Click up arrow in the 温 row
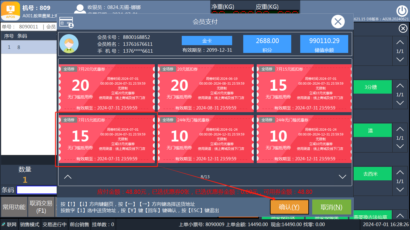The height and width of the screenshot is (230, 410). point(400,129)
